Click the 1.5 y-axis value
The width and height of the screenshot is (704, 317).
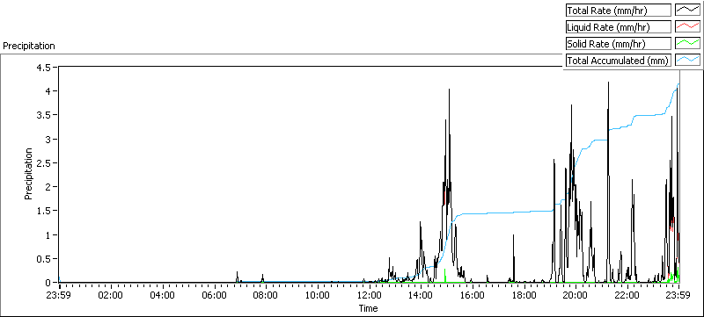pos(44,211)
